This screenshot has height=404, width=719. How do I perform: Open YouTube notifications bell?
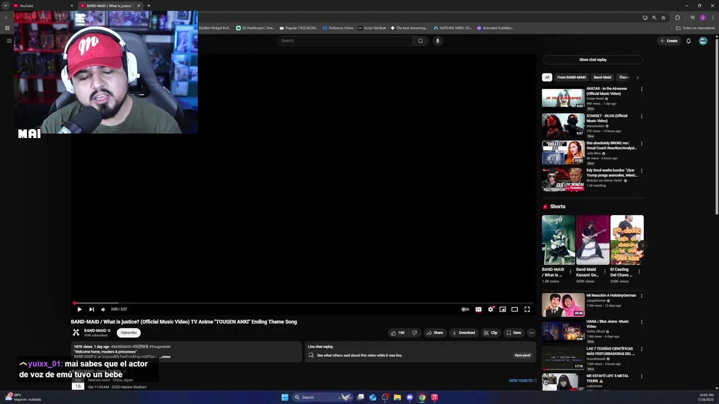tap(689, 41)
